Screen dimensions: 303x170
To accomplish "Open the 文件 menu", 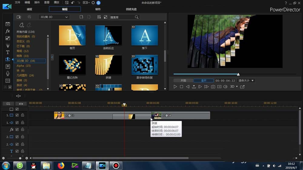I will tap(18, 2).
